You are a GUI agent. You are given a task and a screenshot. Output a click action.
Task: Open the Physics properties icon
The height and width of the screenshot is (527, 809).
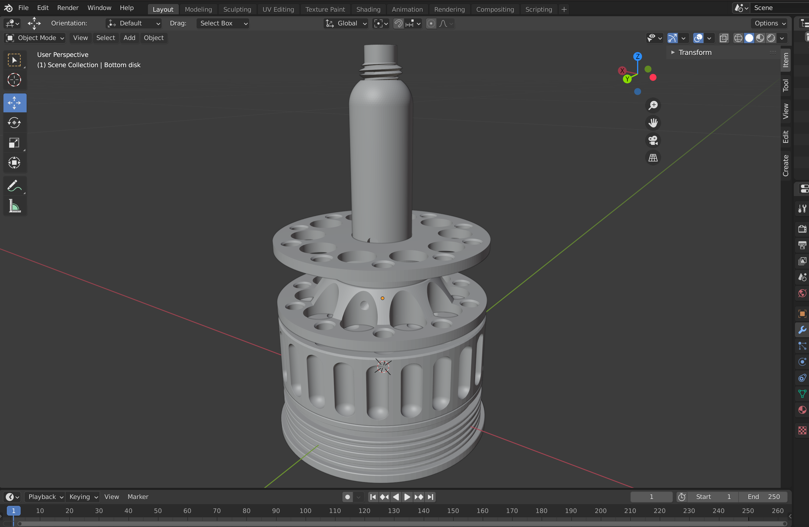click(x=802, y=362)
